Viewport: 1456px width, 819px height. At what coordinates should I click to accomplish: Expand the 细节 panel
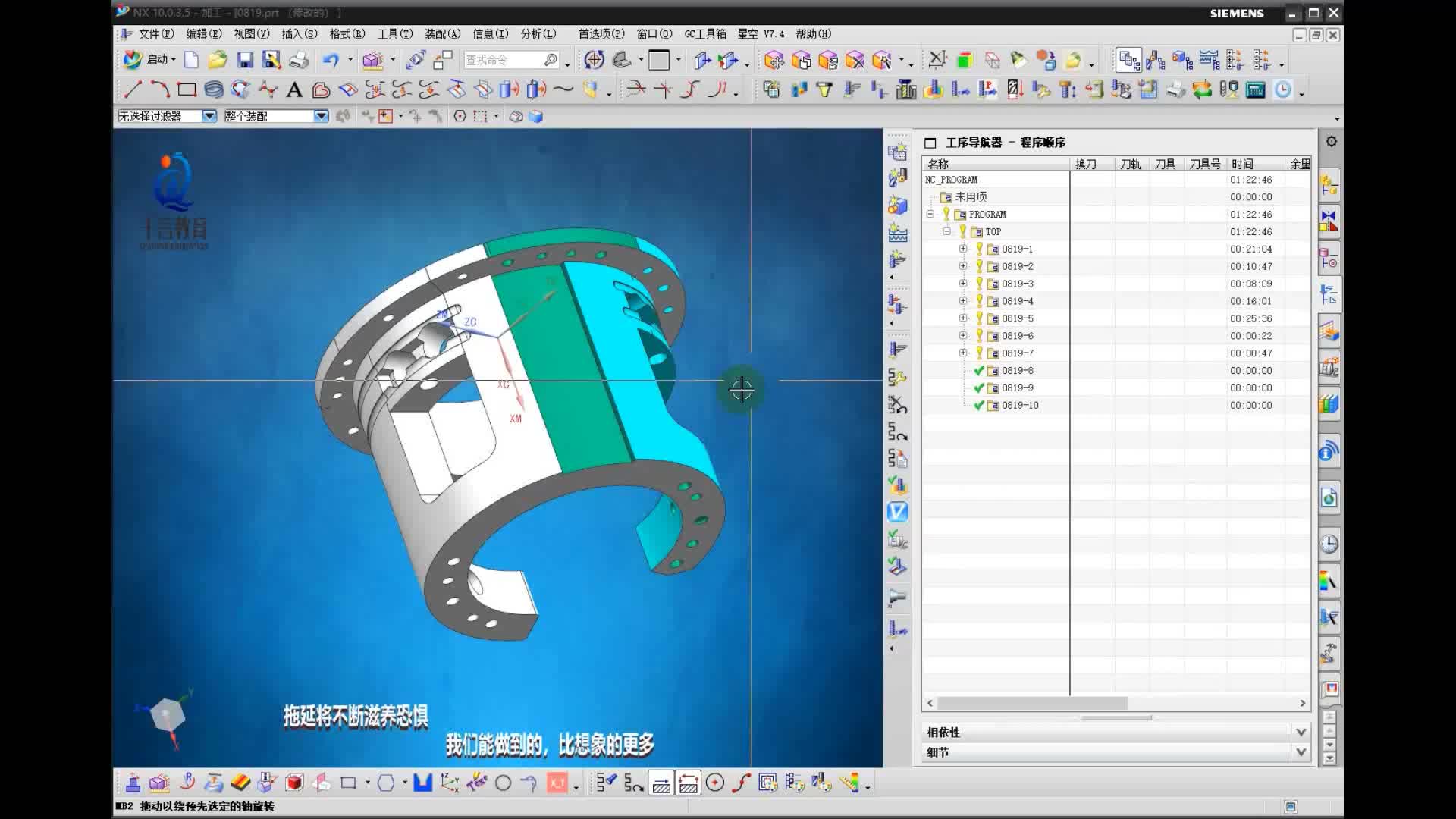(x=1301, y=752)
